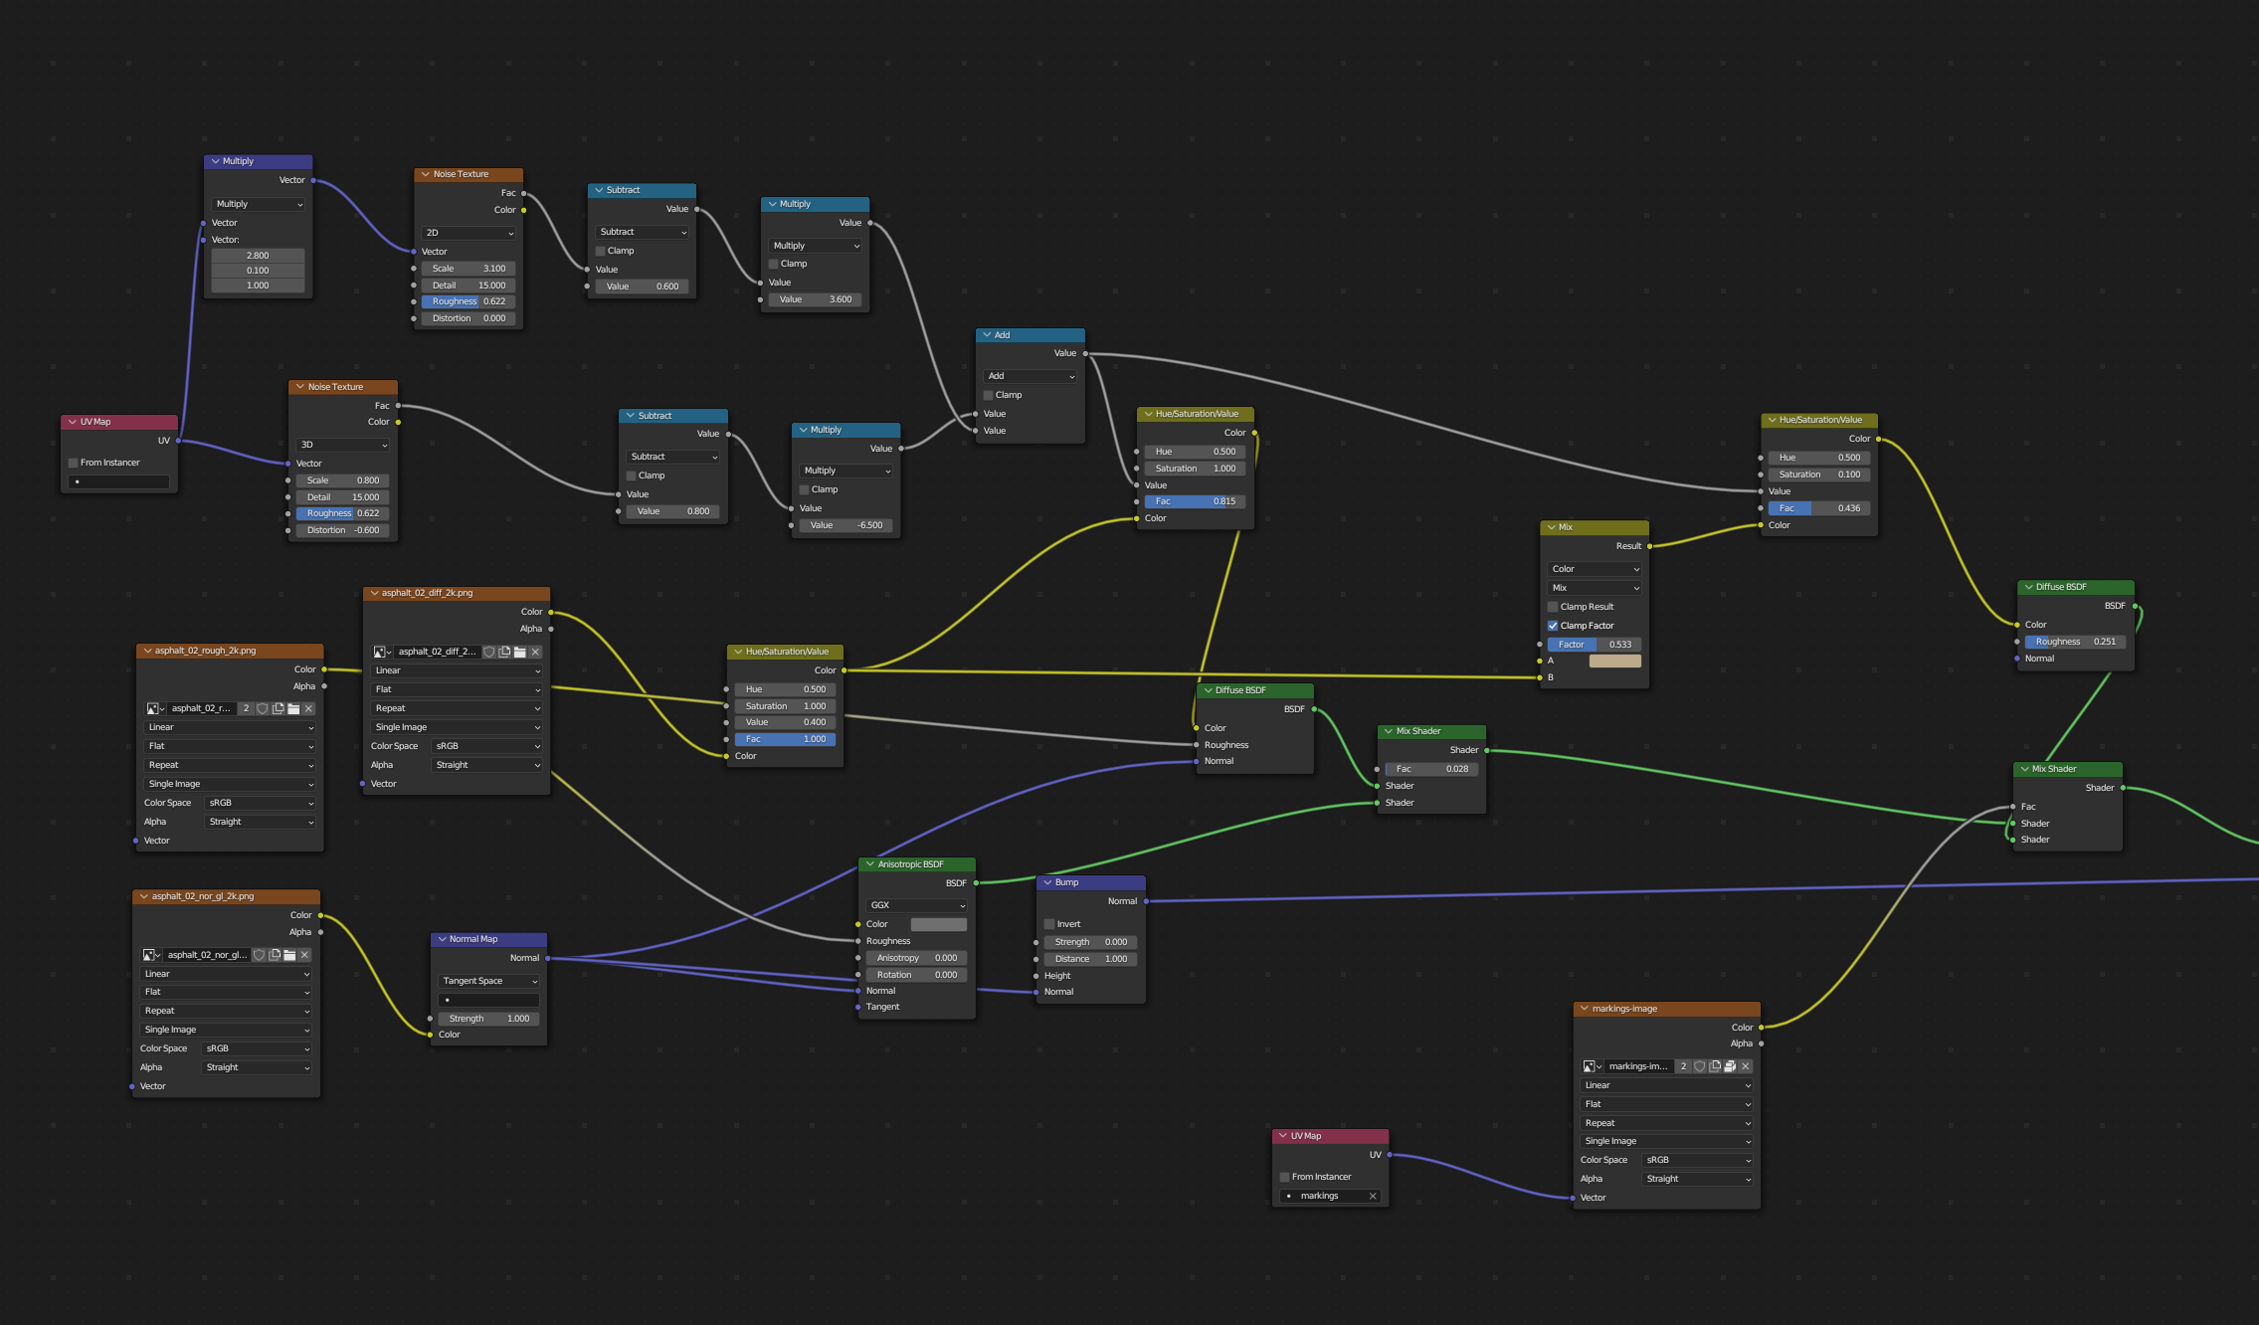Screen dimensions: 2259x1325
Task: Open Tangent Space dropdown in Normal Map
Action: (x=488, y=981)
